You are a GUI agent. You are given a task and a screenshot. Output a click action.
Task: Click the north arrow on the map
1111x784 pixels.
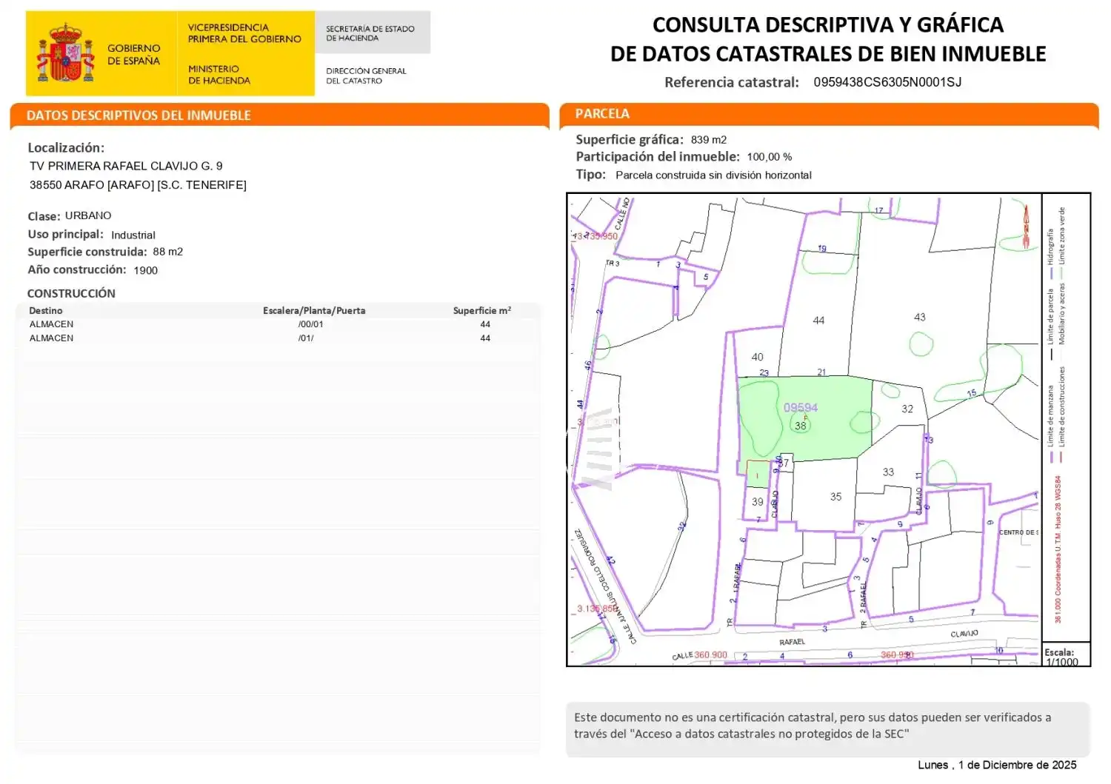[x=1027, y=225]
